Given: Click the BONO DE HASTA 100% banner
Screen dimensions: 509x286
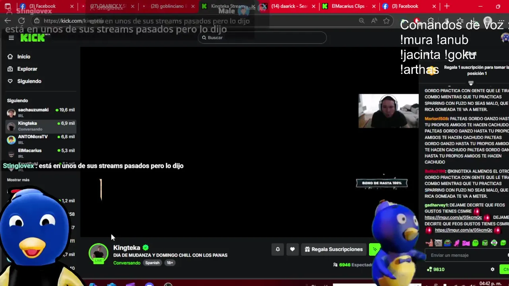Looking at the screenshot, I should coord(382,183).
